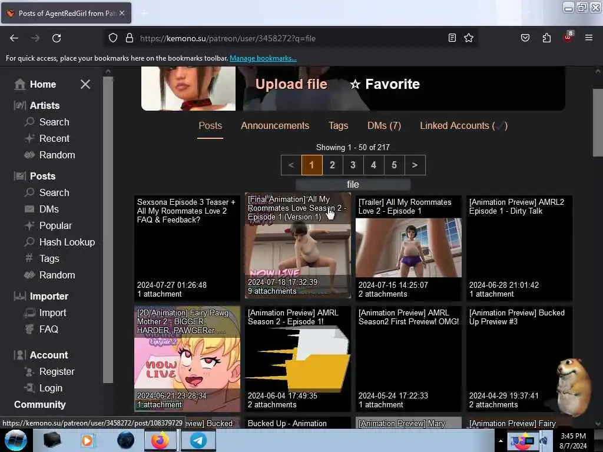Open Random under Artists
The width and height of the screenshot is (603, 452).
click(x=49, y=155)
